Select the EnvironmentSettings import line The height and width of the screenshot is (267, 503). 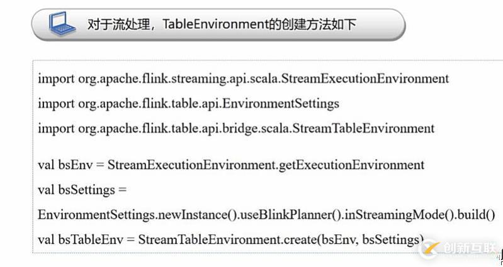click(x=189, y=104)
